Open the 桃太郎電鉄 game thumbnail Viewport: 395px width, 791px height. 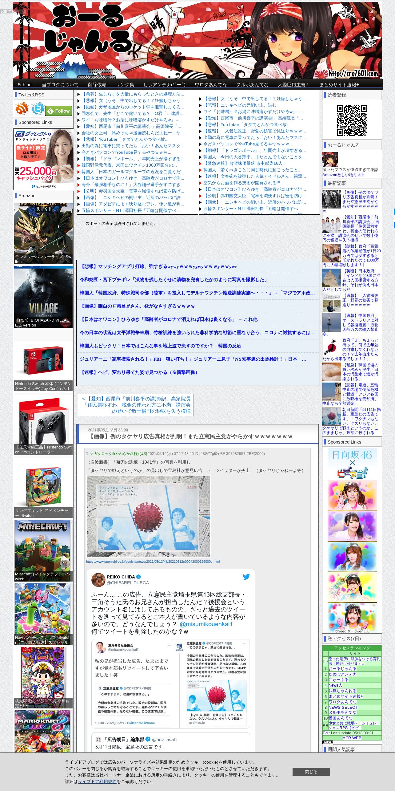tap(43, 678)
